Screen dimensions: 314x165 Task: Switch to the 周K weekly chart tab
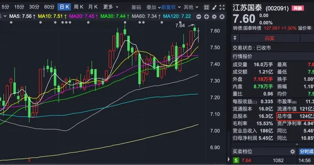pyautogui.click(x=78, y=7)
